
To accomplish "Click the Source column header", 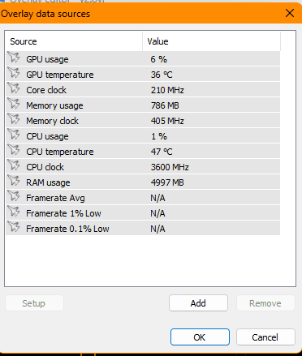I will (x=74, y=41).
